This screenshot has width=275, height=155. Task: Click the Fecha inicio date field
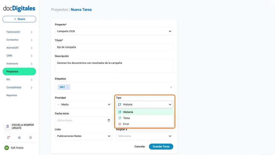(83, 120)
